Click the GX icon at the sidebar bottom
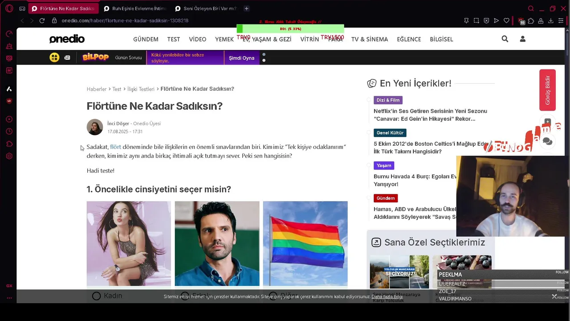This screenshot has width=570, height=321. pyautogui.click(x=9, y=286)
